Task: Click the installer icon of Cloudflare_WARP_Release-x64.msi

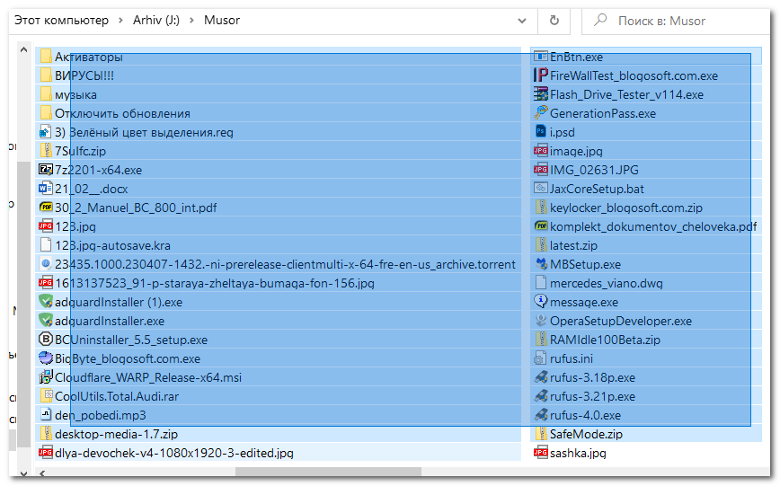Action: coord(46,377)
